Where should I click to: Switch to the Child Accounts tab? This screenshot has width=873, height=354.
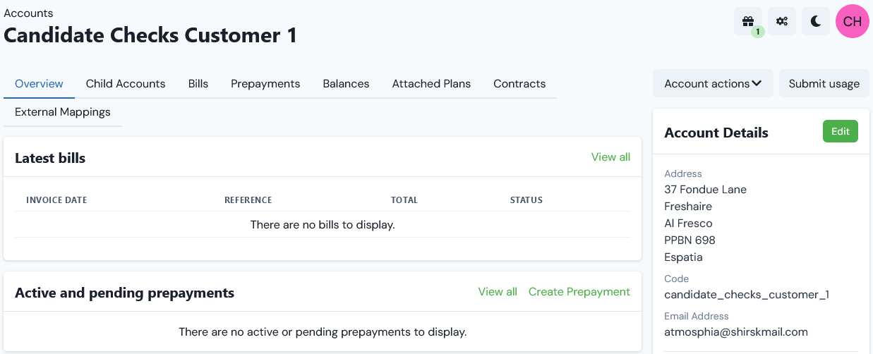(x=126, y=83)
